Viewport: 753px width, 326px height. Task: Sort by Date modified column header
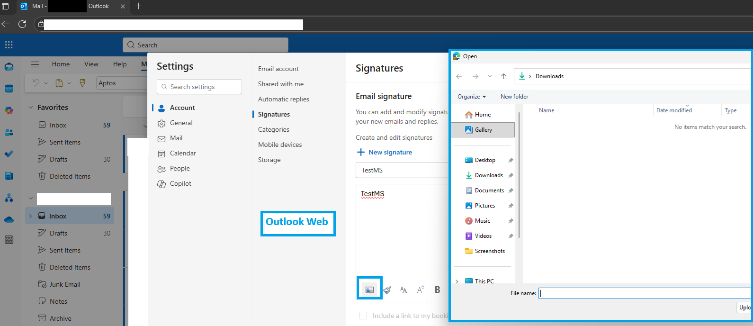pos(674,110)
